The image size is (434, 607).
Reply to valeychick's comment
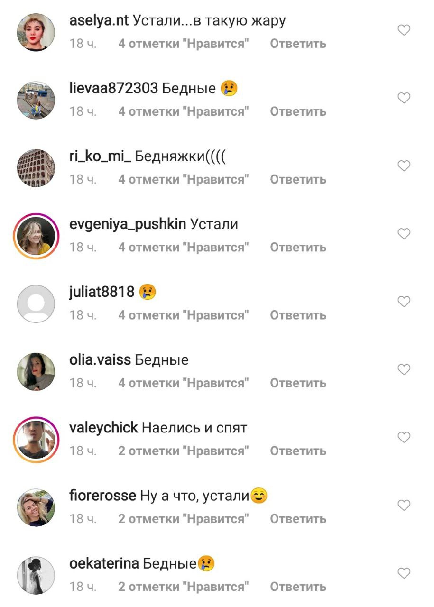click(298, 451)
